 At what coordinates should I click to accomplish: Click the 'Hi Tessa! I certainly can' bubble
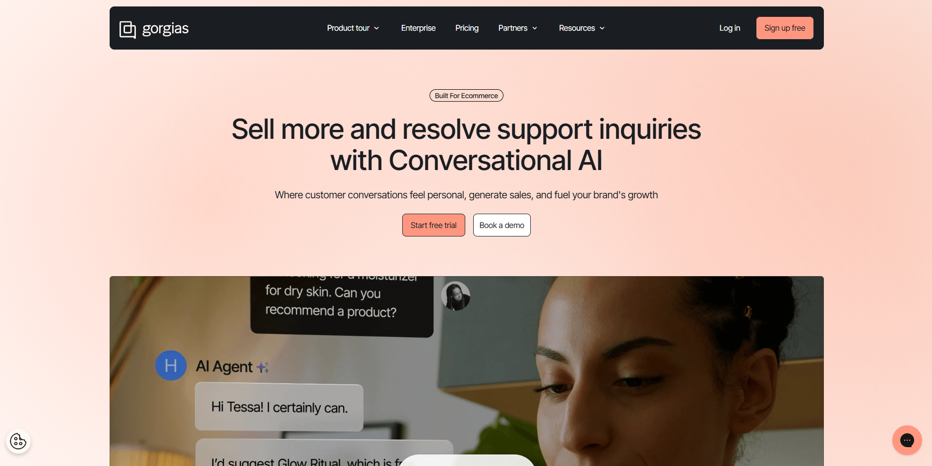point(279,407)
